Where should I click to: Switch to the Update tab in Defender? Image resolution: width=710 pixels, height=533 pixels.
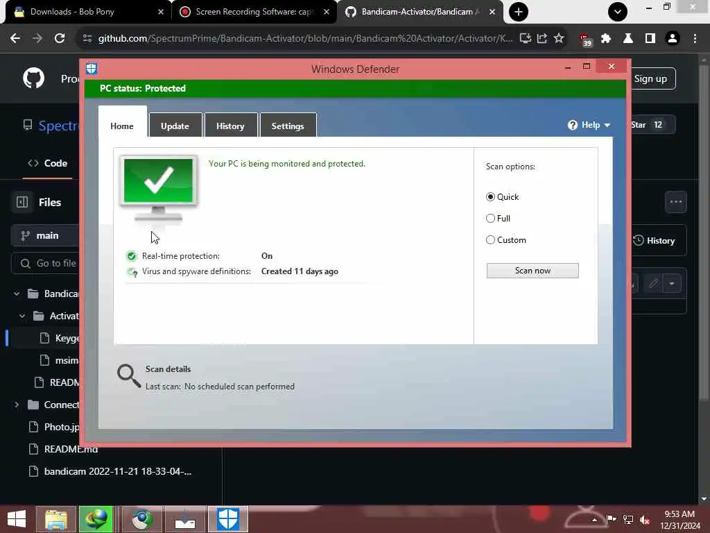(175, 126)
